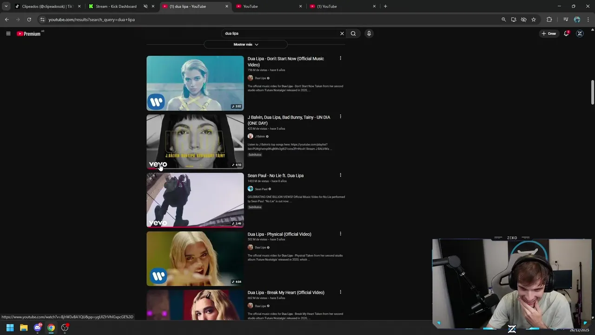Start voice search with microphone button
The width and height of the screenshot is (595, 335).
pyautogui.click(x=369, y=33)
